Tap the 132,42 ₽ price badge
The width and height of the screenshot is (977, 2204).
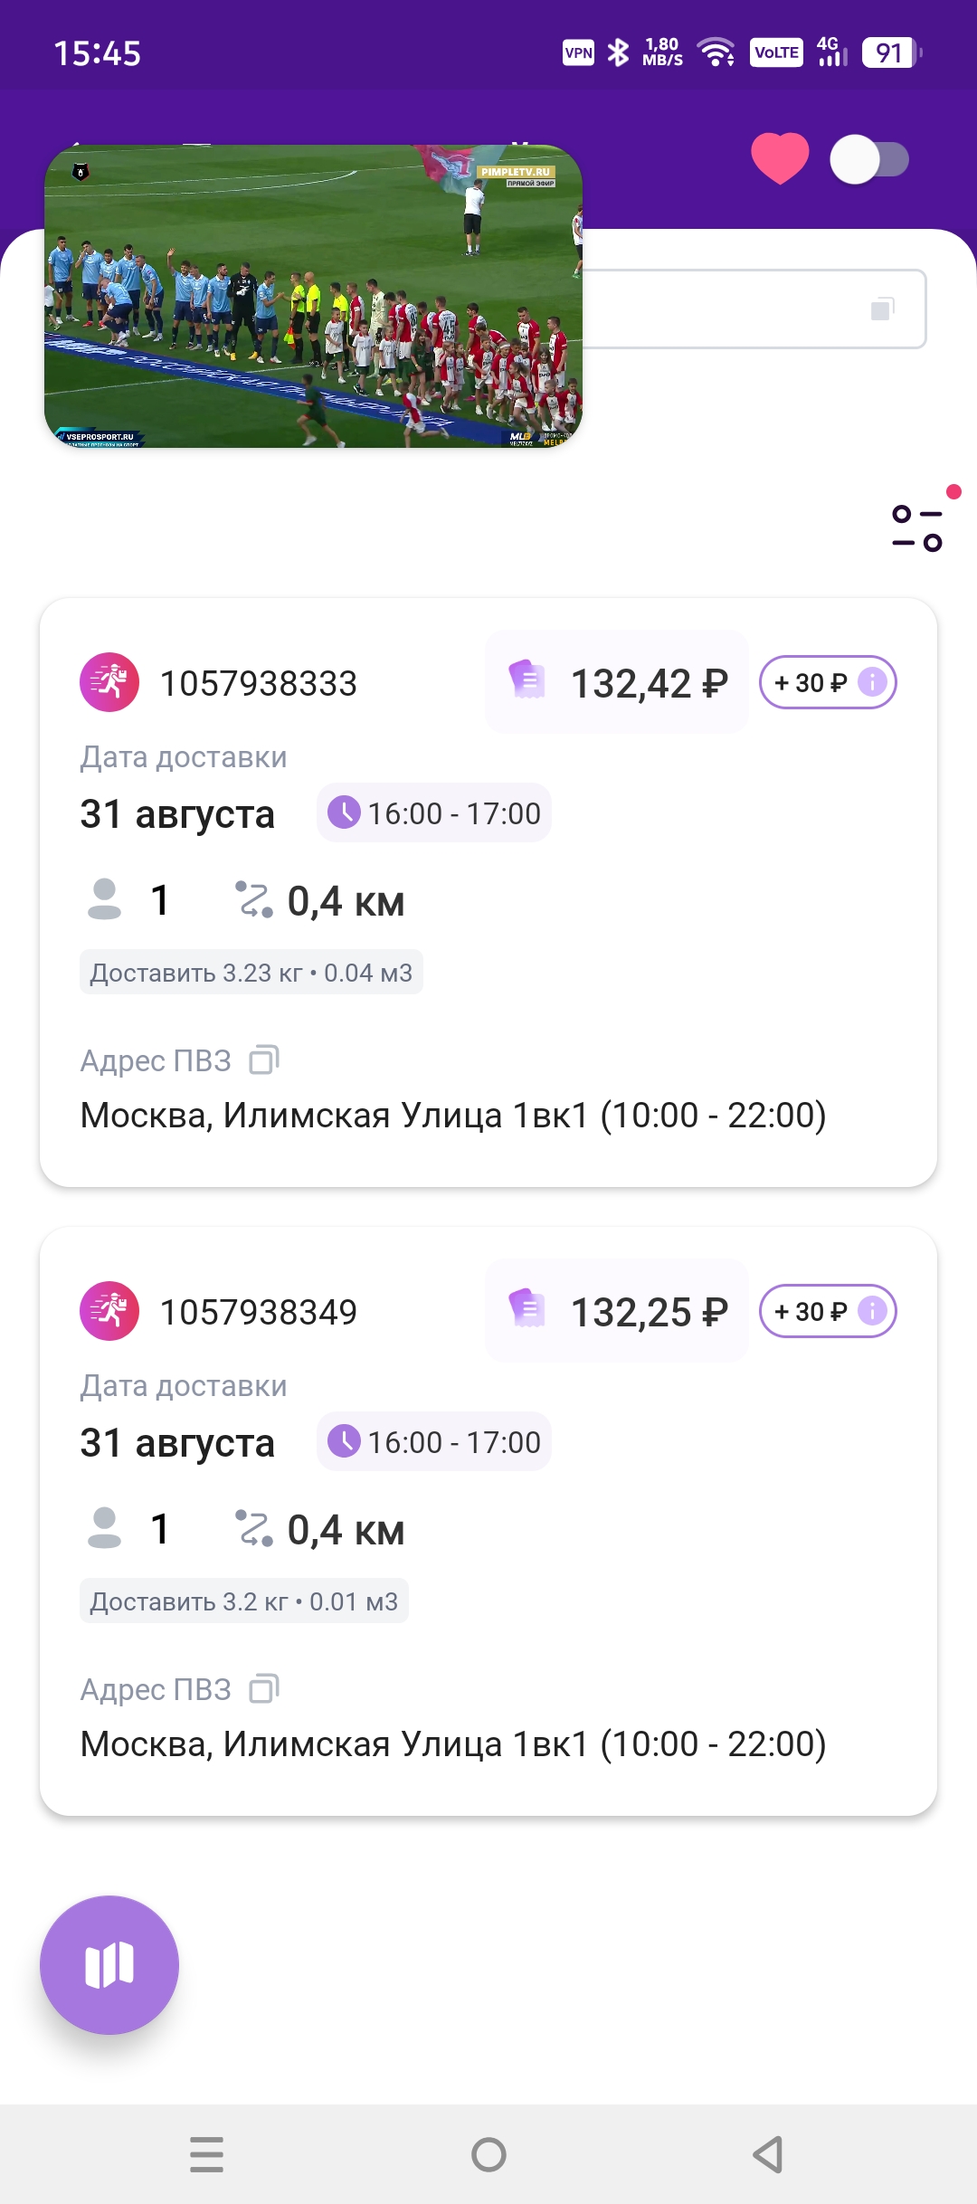click(617, 682)
